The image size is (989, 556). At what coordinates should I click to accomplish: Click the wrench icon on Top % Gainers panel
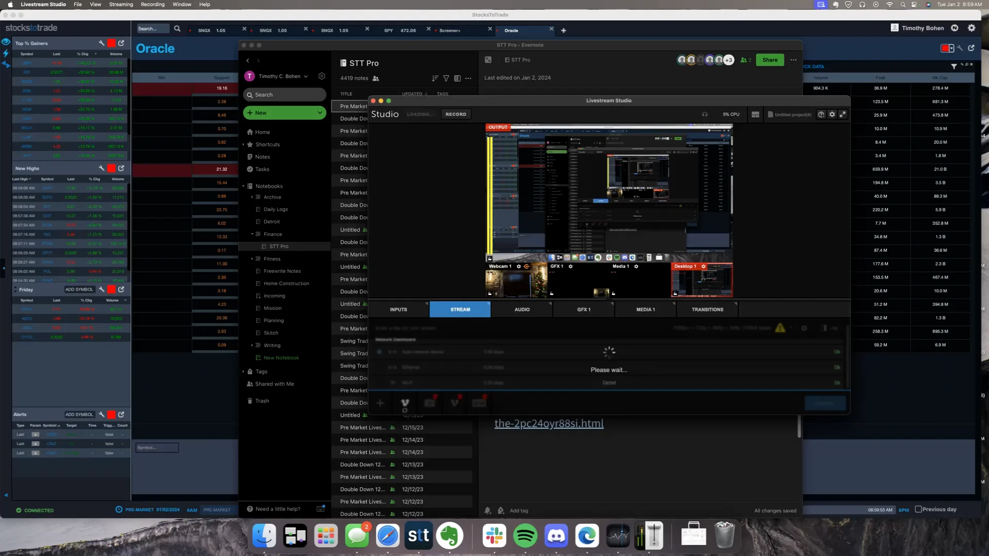pyautogui.click(x=101, y=43)
